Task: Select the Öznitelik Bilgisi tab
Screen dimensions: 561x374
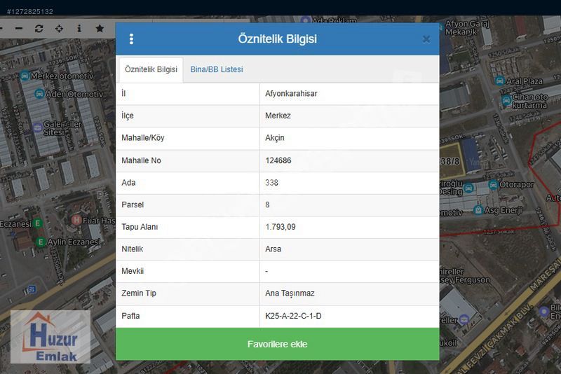Action: tap(151, 70)
